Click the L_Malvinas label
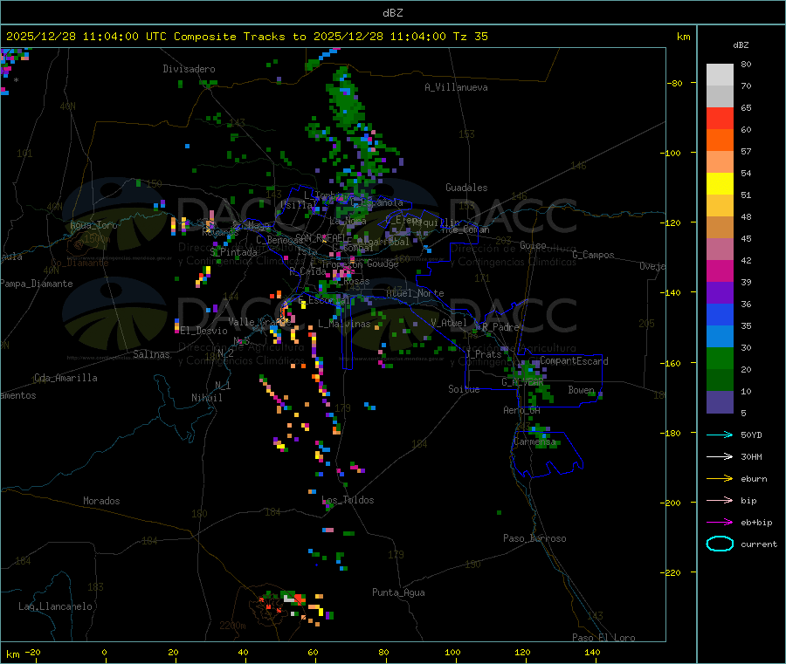This screenshot has height=664, width=786. [344, 324]
